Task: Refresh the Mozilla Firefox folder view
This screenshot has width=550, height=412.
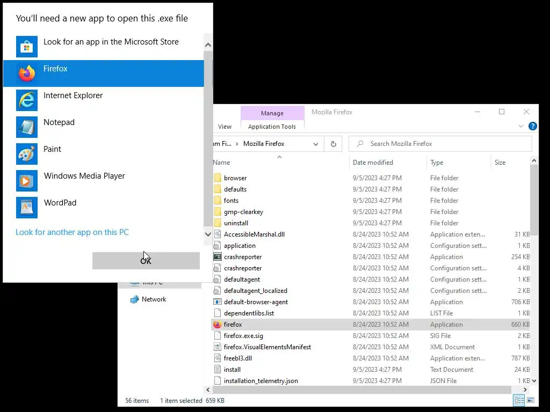Action: click(x=333, y=144)
